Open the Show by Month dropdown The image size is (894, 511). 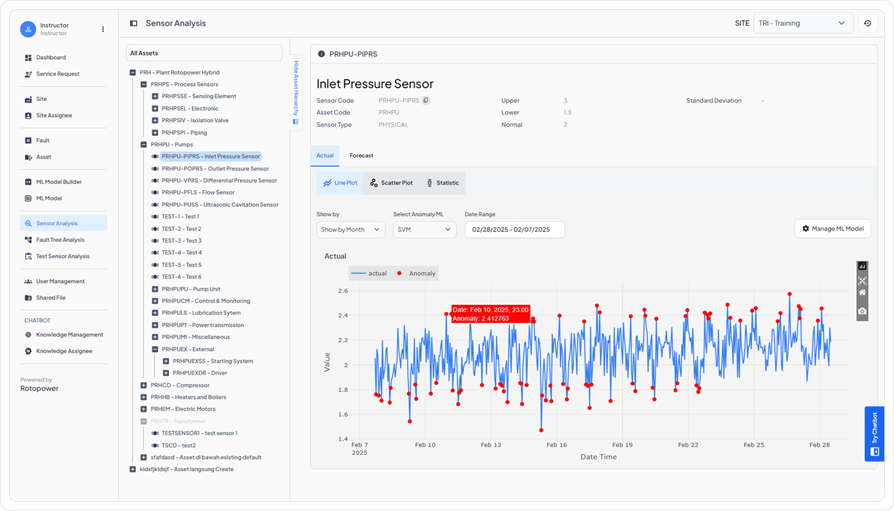tap(350, 229)
